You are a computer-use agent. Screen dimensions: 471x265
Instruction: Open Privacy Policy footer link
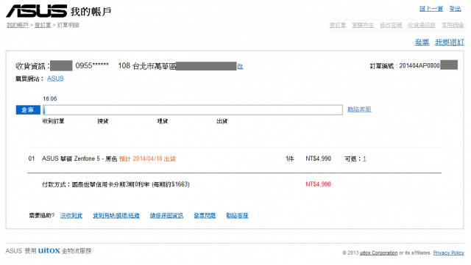[x=448, y=253]
